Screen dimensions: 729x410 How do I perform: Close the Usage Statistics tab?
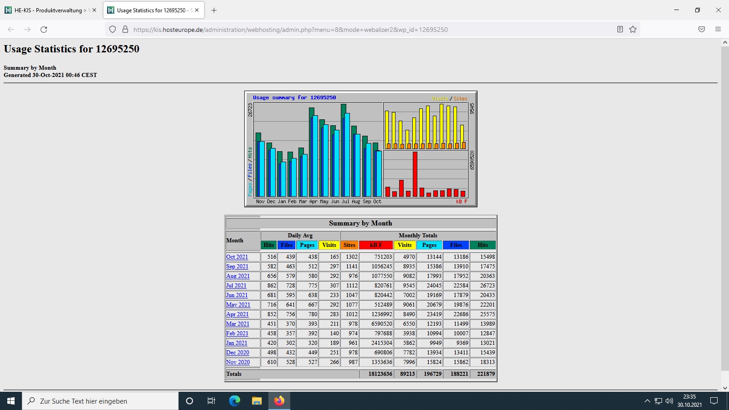197,10
